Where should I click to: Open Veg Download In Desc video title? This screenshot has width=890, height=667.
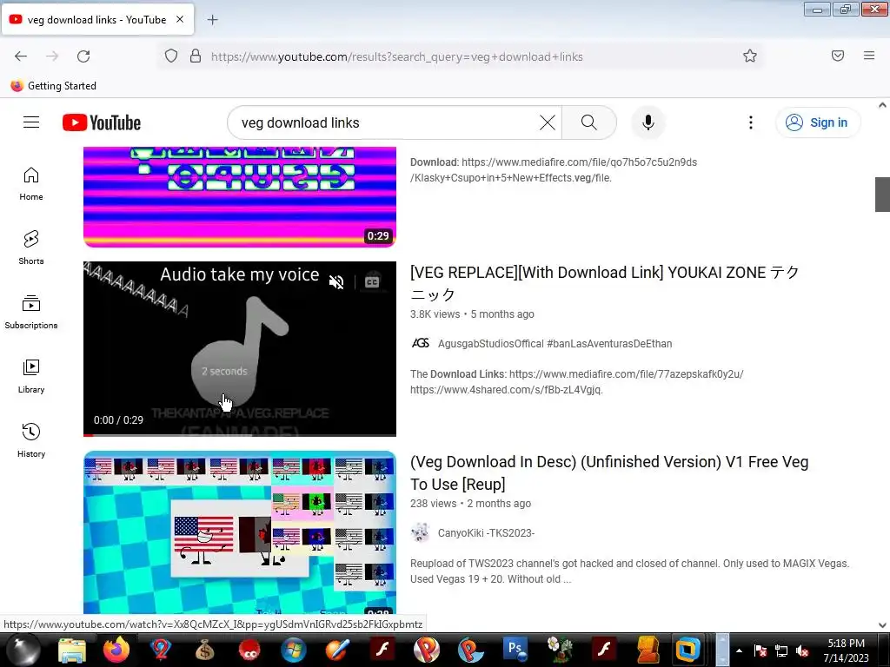[609, 472]
